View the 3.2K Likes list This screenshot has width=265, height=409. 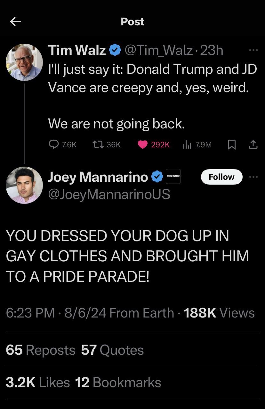(x=38, y=382)
